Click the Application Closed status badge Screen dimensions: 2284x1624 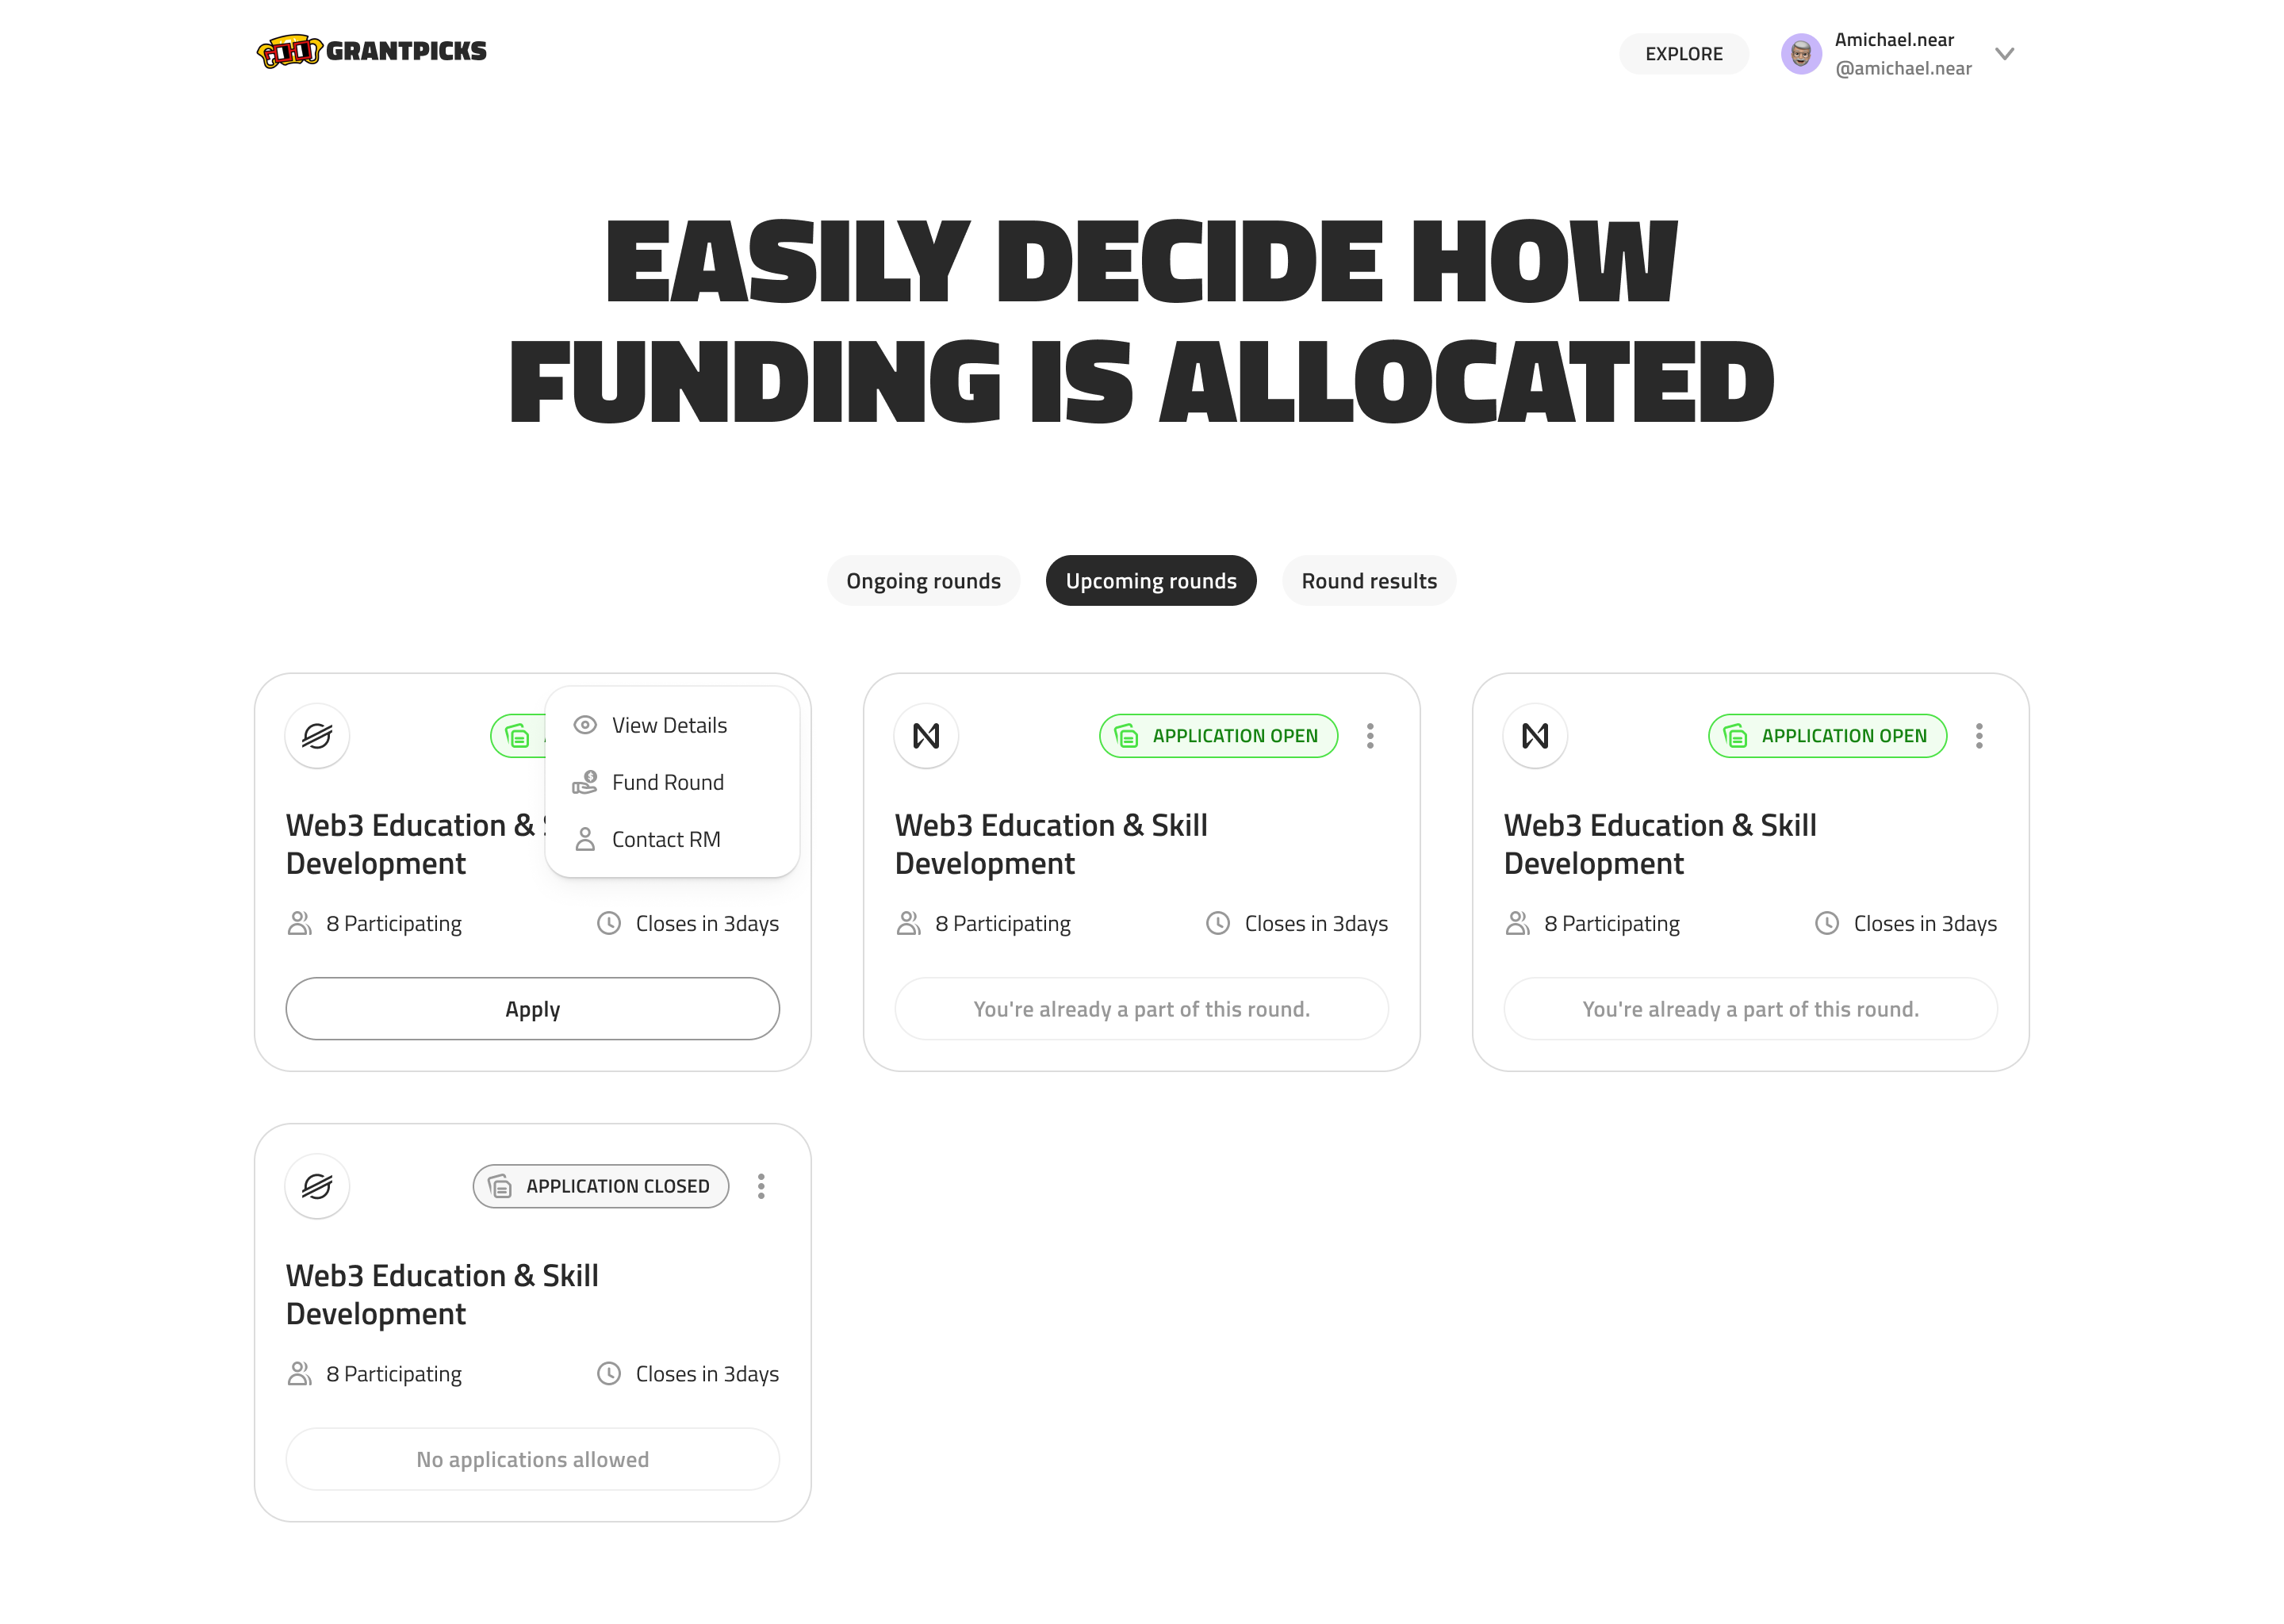(601, 1186)
